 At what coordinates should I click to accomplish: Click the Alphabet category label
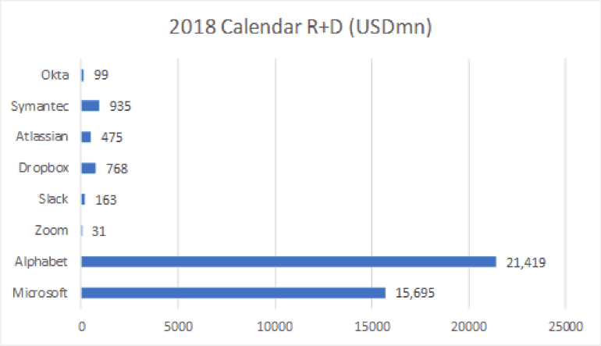45,262
